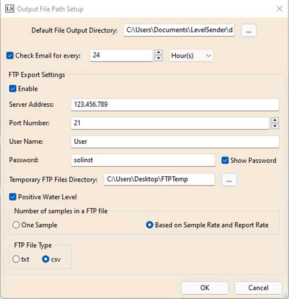Toggle the Positive Water Level checkbox
This screenshot has width=289, height=299.
(13, 197)
